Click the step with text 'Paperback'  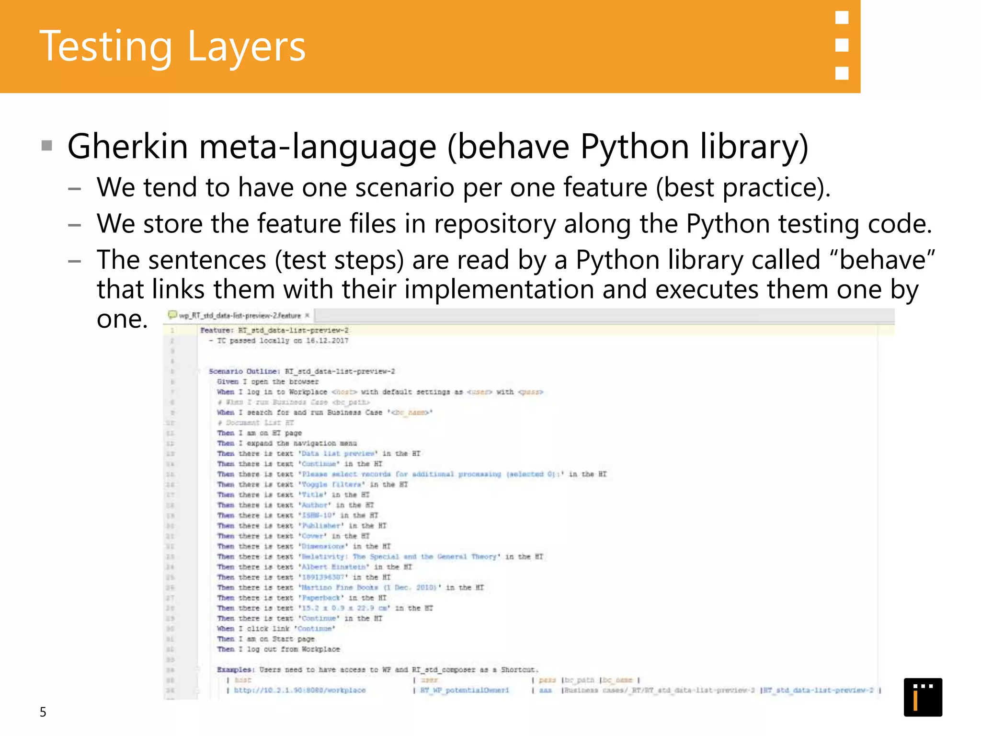pos(301,598)
